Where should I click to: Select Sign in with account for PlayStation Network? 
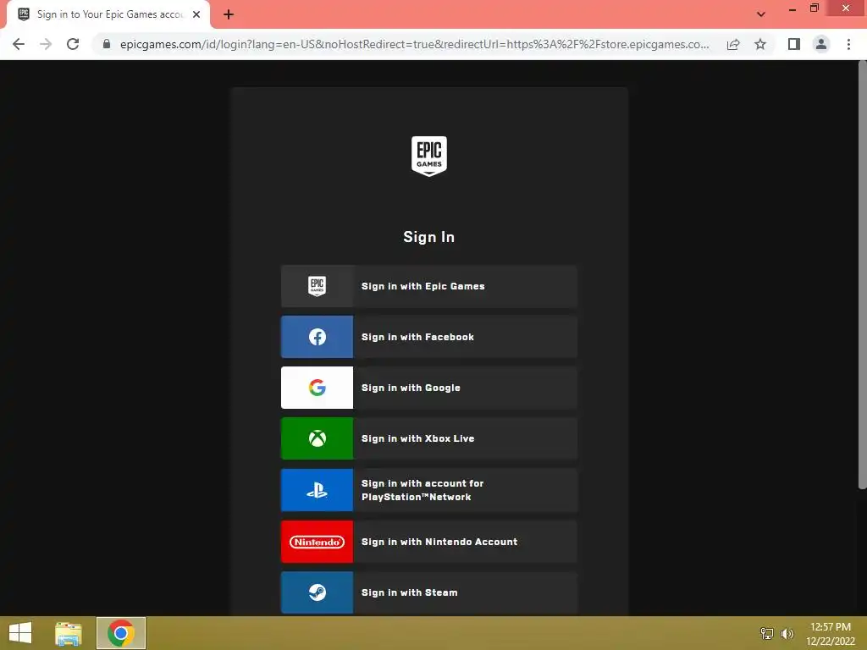[429, 490]
